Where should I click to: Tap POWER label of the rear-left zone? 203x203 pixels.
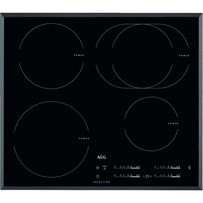coord(79,55)
